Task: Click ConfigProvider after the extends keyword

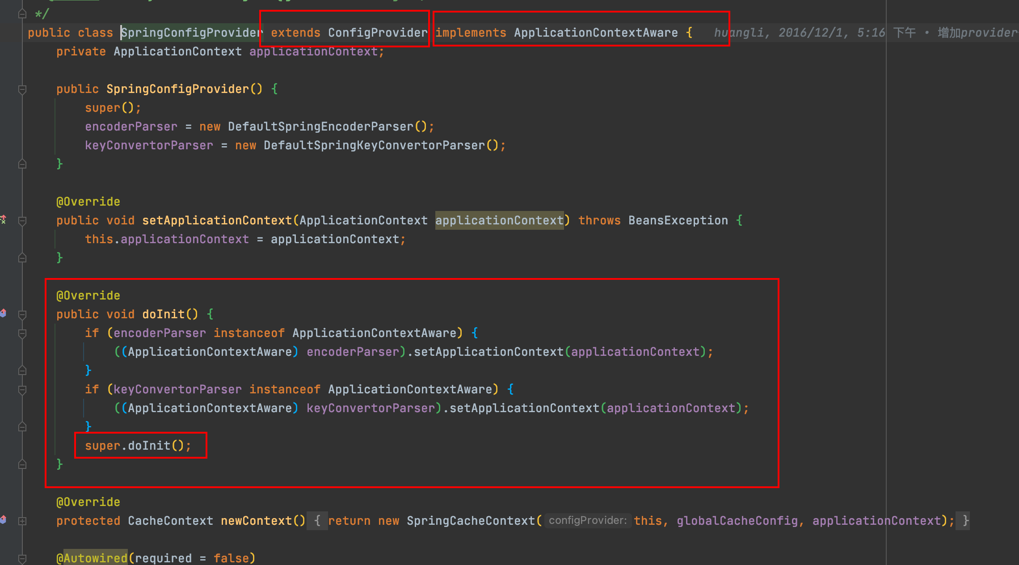Action: click(x=378, y=33)
